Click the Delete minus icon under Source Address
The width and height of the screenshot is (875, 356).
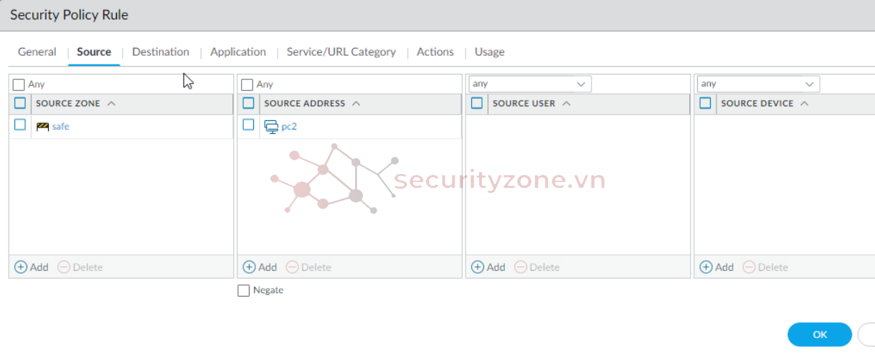(292, 267)
